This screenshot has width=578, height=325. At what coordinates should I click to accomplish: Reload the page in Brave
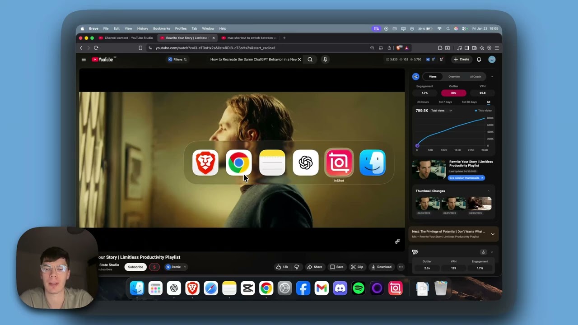(96, 47)
